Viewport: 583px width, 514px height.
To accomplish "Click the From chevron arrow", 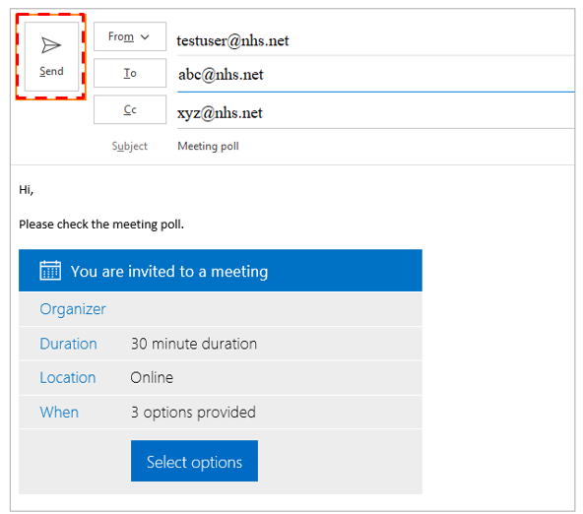I will [x=145, y=36].
